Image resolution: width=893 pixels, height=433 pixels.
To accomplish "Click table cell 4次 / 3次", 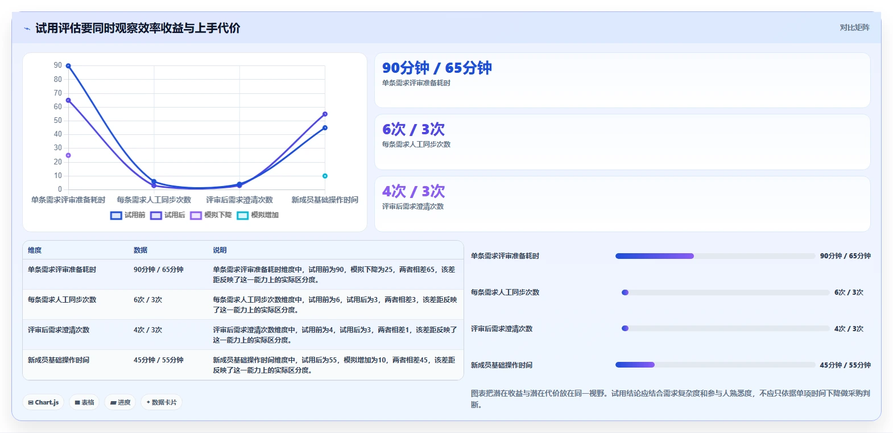I will (148, 330).
